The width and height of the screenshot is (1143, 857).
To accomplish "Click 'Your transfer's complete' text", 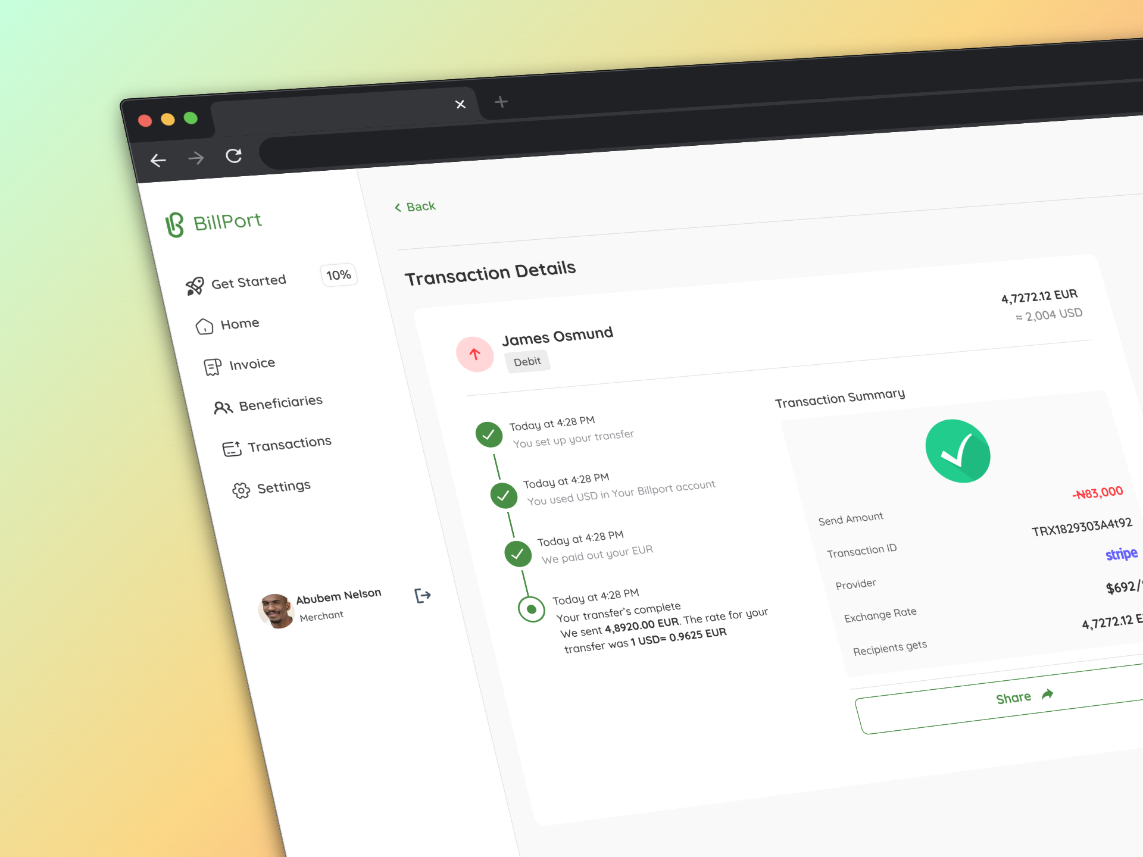I will 619,612.
